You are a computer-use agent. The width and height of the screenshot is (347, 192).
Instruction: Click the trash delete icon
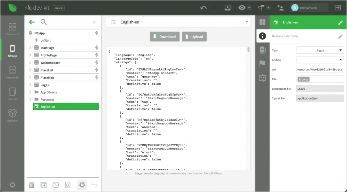(32, 185)
